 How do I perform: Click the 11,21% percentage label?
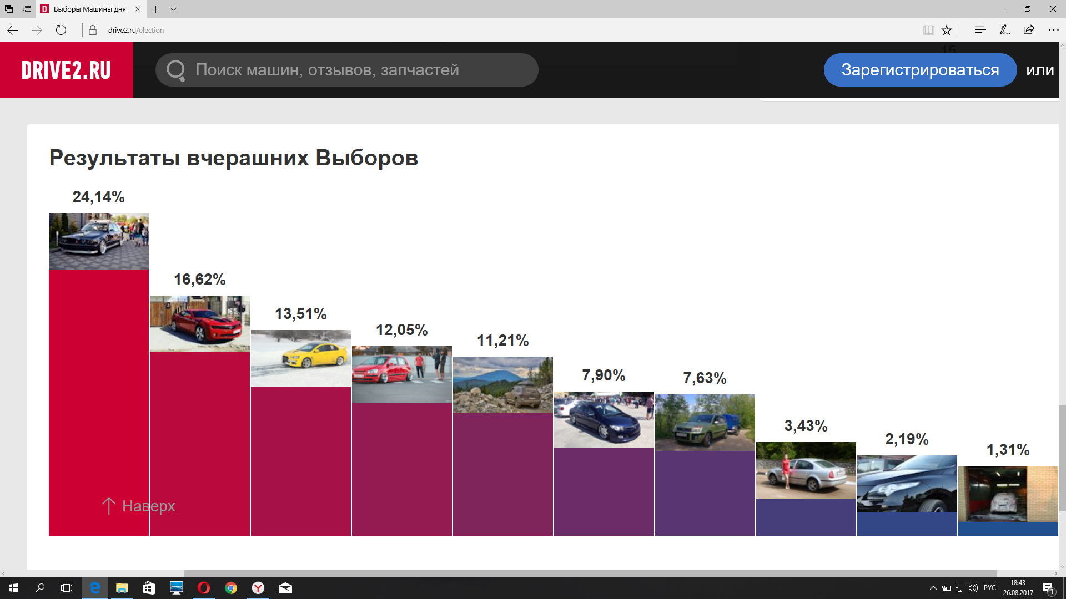tap(503, 341)
